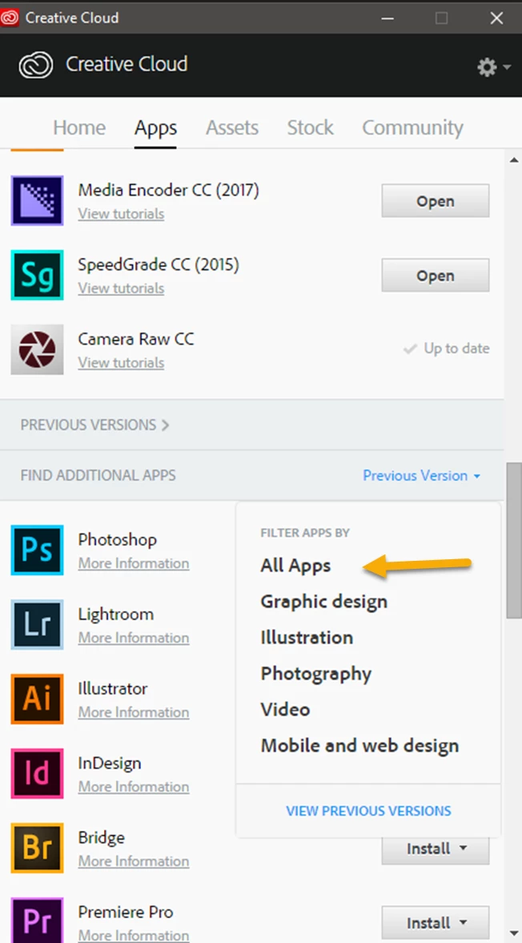522x943 pixels.
Task: Click the Media Encoder CC app icon
Action: tap(38, 201)
